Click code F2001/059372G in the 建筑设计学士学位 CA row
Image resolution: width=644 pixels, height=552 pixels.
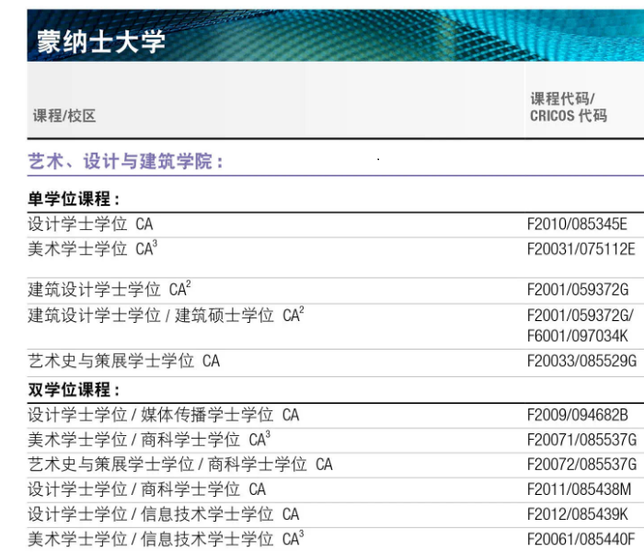(x=578, y=290)
